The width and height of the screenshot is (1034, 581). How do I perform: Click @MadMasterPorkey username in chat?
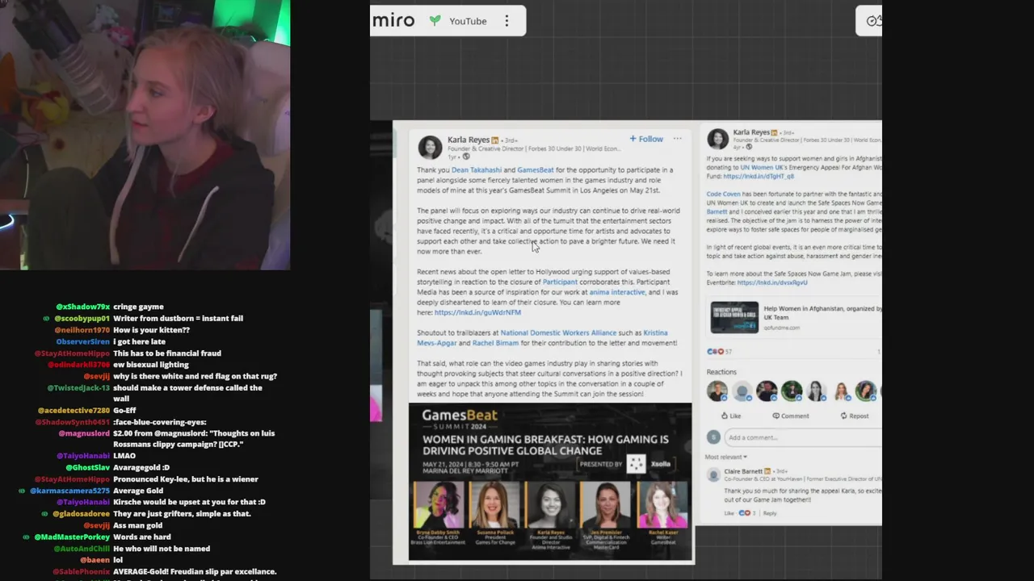pyautogui.click(x=72, y=537)
